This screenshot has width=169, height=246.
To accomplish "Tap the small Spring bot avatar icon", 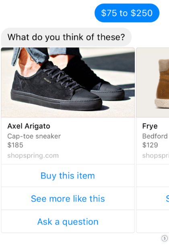I will tap(165, 238).
